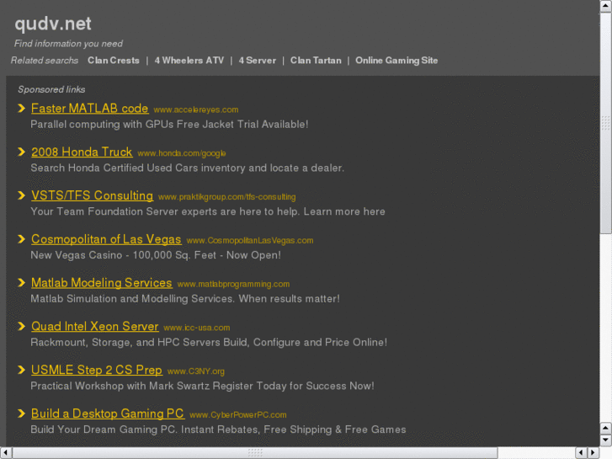The width and height of the screenshot is (612, 459).
Task: Click the arrow icon beside Faster MATLAB code
Action: click(x=22, y=108)
